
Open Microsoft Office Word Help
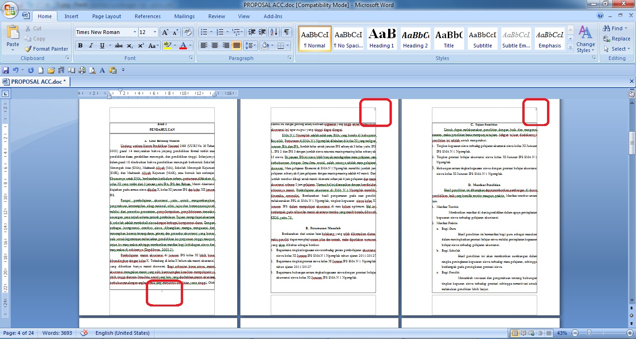click(600, 16)
